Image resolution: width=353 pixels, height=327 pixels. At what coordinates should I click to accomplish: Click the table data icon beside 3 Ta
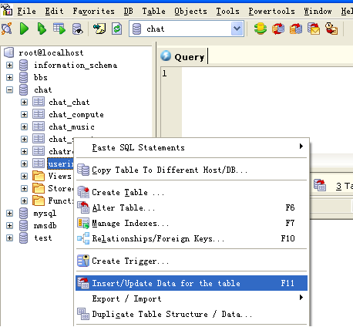click(320, 185)
